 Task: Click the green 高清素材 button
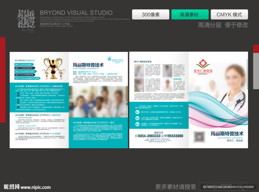[x=190, y=14]
